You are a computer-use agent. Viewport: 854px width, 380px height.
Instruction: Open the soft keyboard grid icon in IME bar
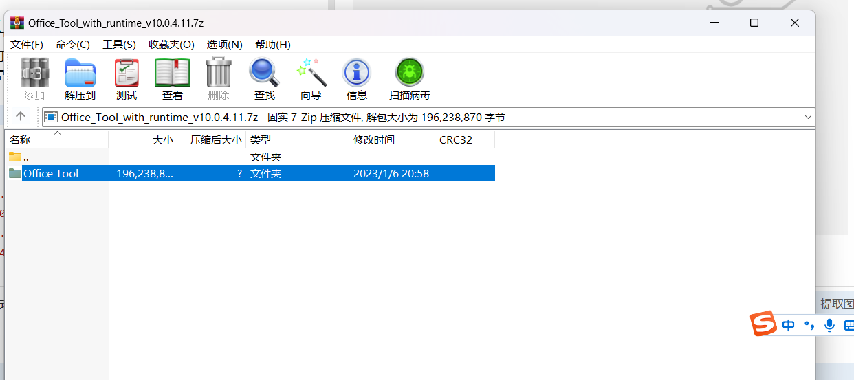(x=848, y=325)
